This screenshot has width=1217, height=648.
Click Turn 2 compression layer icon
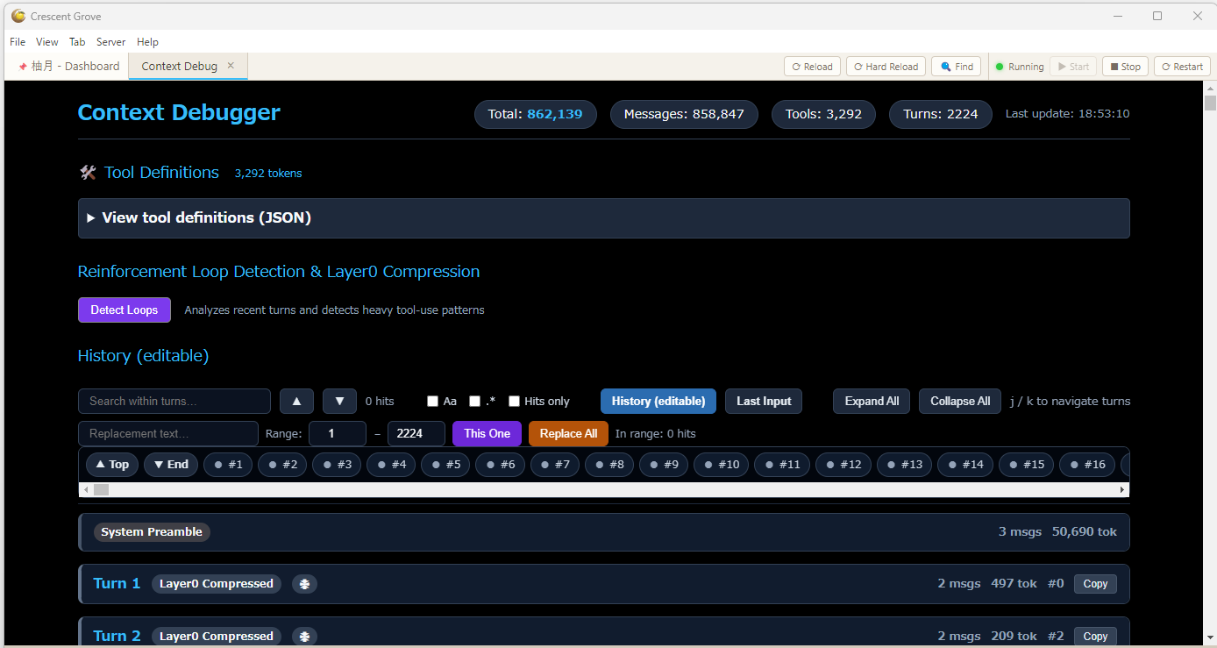pos(304,637)
